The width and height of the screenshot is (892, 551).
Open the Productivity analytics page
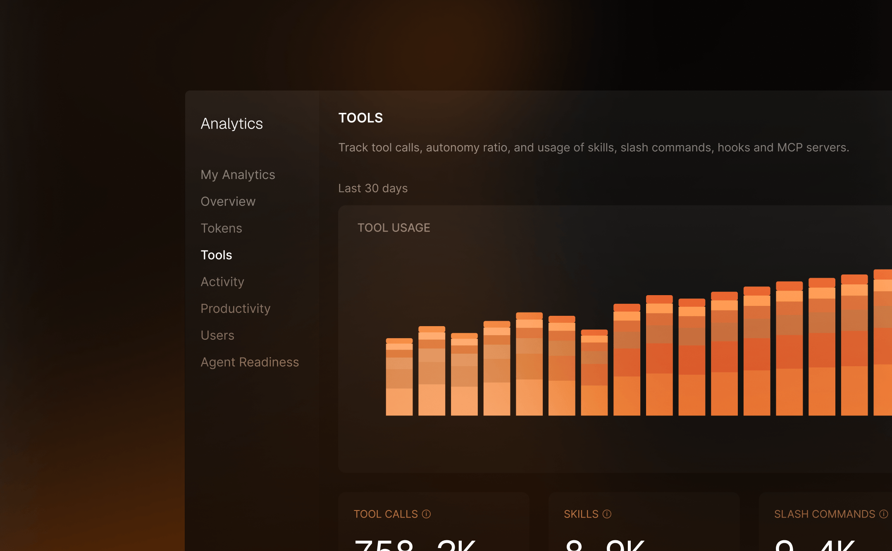click(x=236, y=308)
